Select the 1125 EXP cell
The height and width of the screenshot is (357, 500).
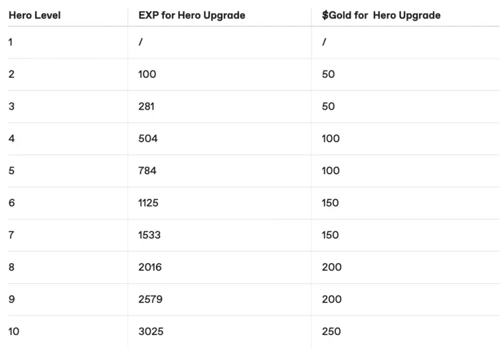tap(148, 203)
